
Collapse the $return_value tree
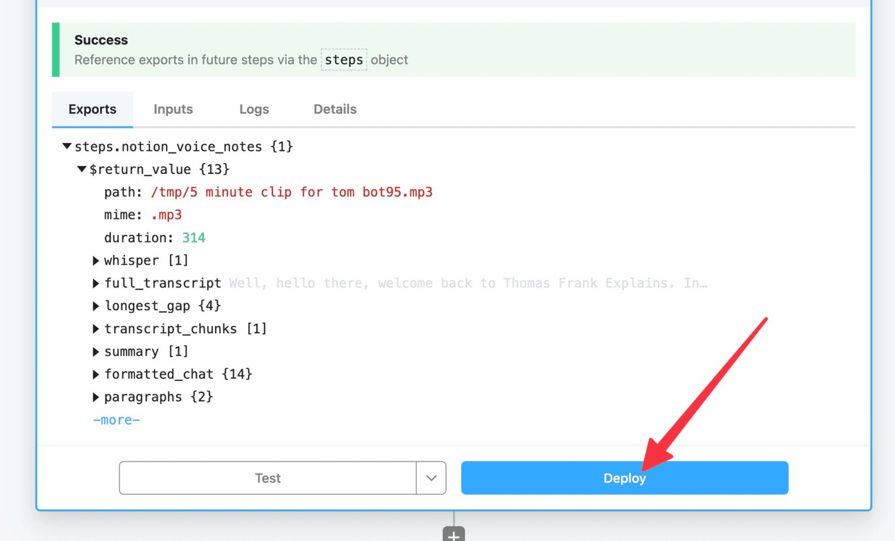point(81,169)
